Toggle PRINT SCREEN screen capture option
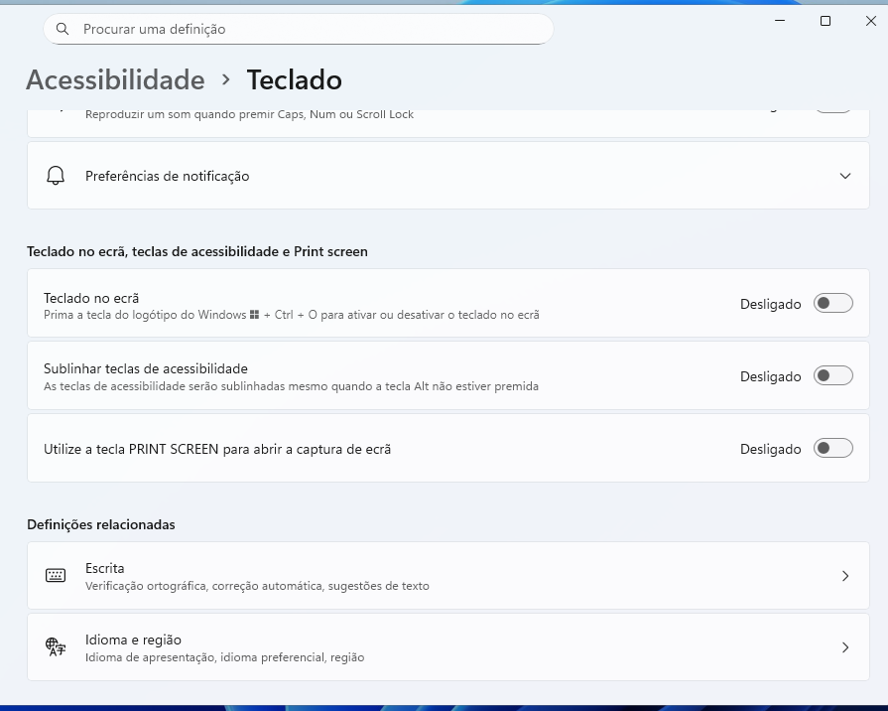Viewport: 888px width, 711px height. (832, 449)
